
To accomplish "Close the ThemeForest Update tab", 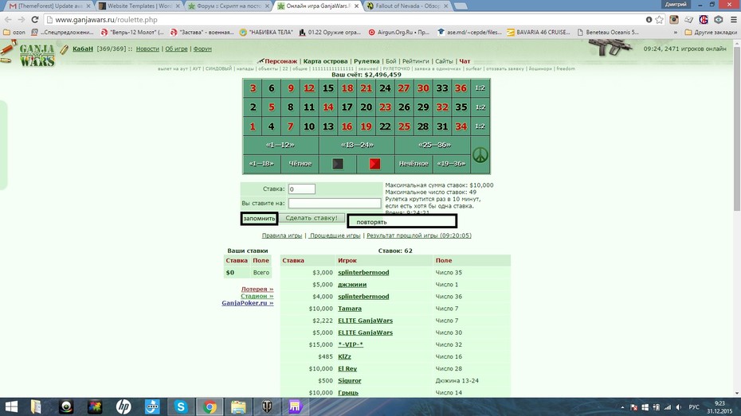I will click(88, 6).
